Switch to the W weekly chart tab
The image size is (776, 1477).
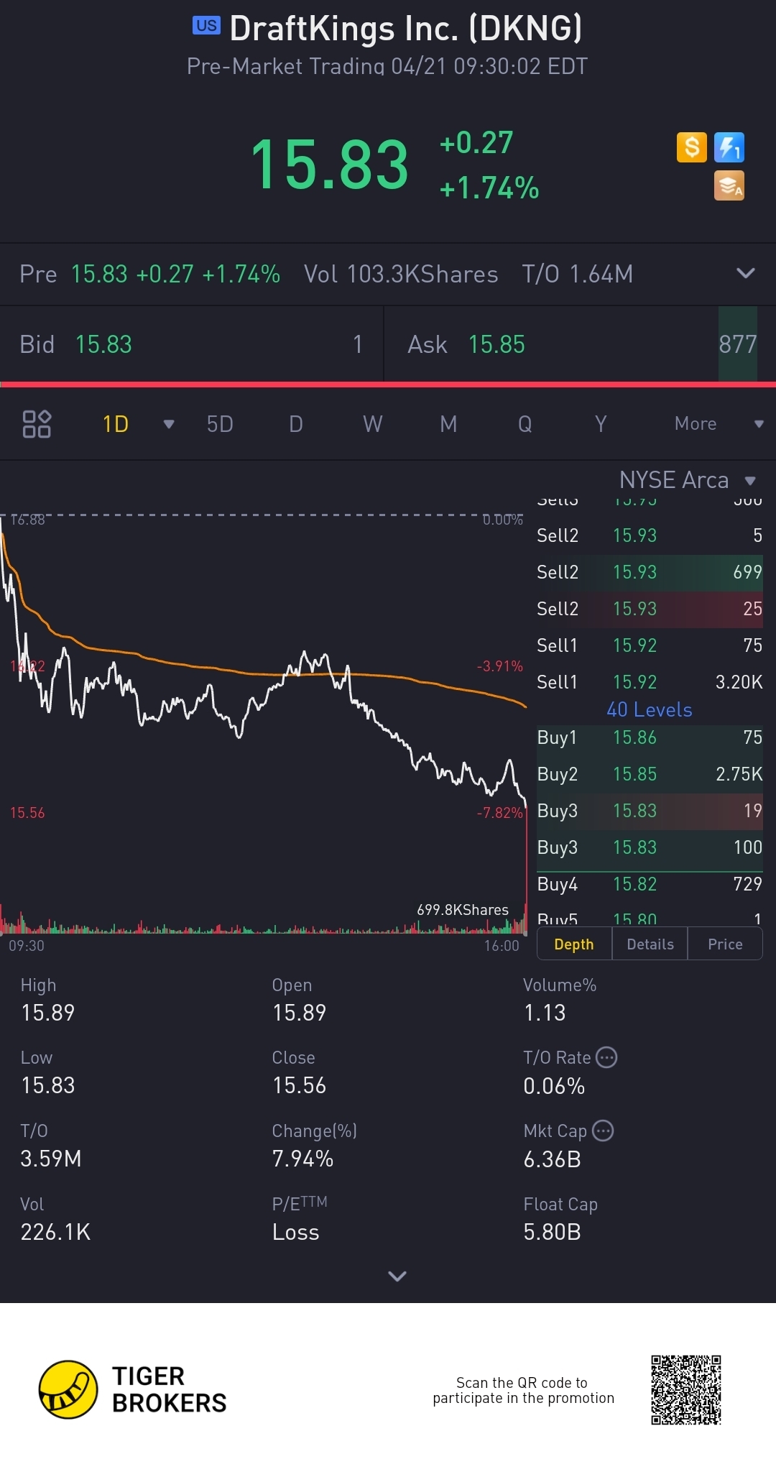click(x=372, y=424)
